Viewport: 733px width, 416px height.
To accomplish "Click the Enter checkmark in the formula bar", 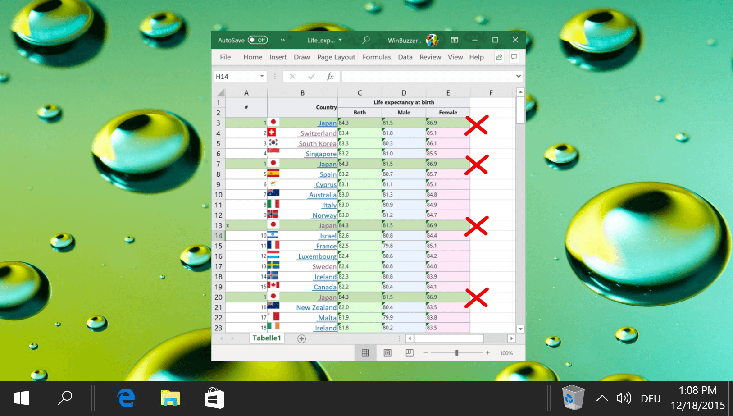I will [x=312, y=76].
